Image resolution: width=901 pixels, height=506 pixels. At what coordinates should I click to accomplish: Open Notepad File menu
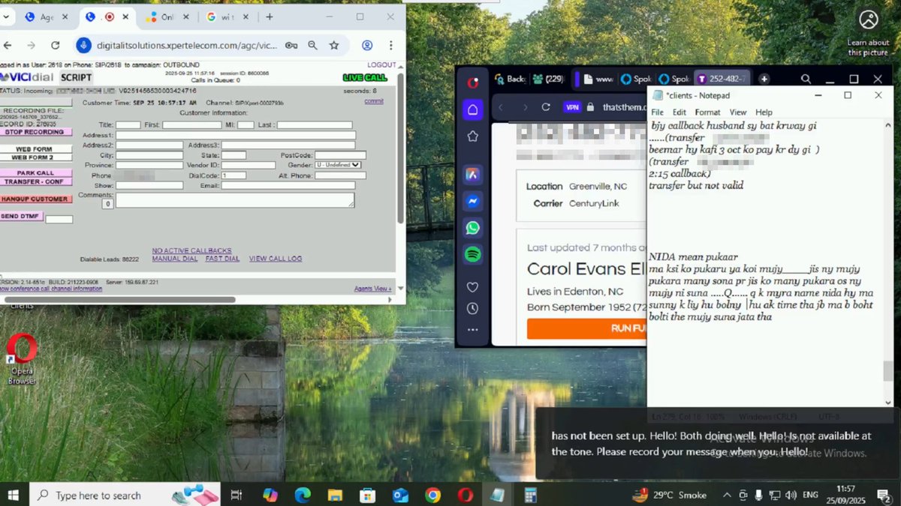(657, 112)
